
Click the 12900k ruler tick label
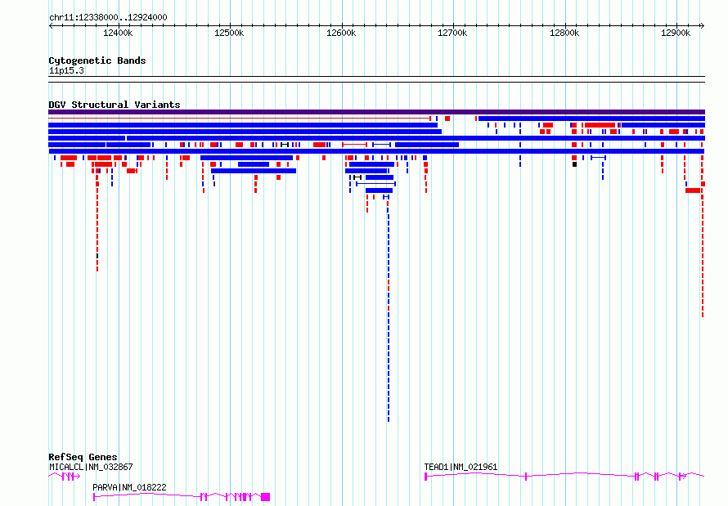pyautogui.click(x=676, y=33)
